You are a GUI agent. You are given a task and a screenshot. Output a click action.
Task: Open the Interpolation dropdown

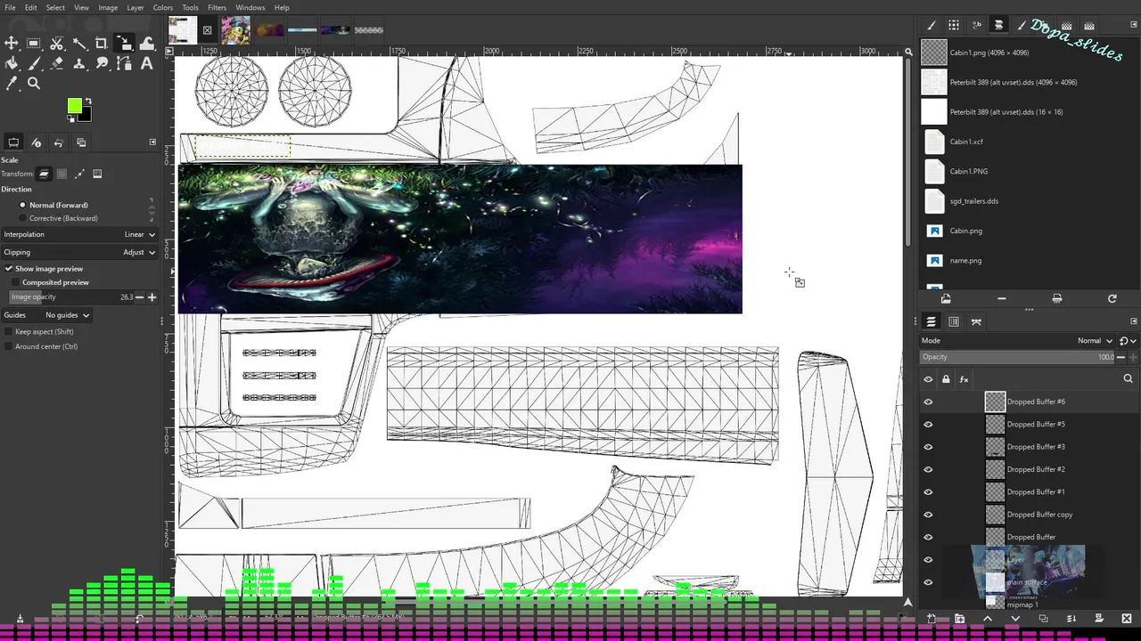(79, 234)
